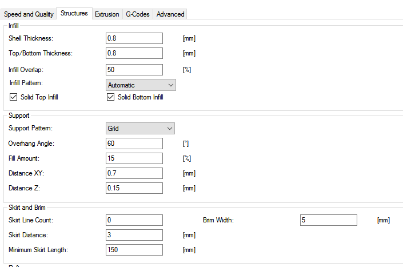The width and height of the screenshot is (403, 267).
Task: Click the Fill Amount input
Action: (134, 158)
